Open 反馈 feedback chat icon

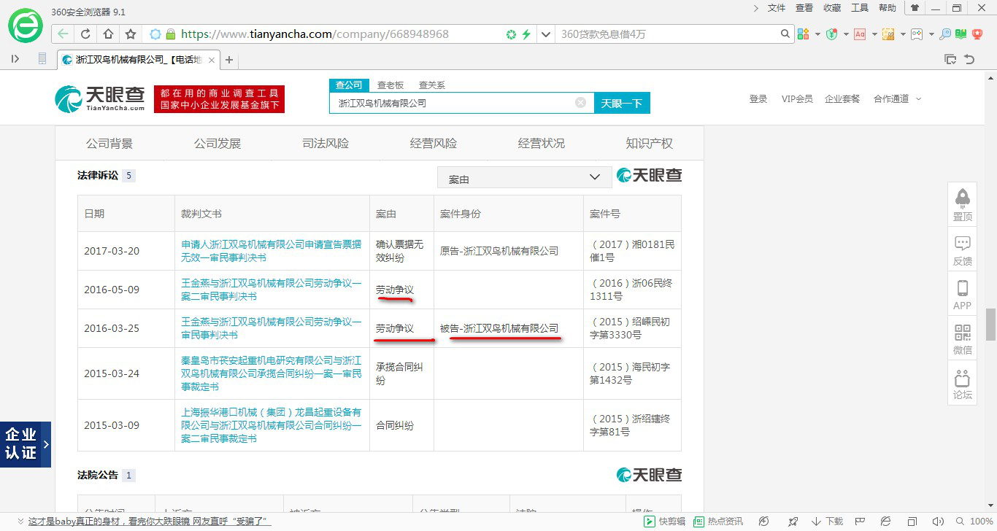pyautogui.click(x=962, y=249)
